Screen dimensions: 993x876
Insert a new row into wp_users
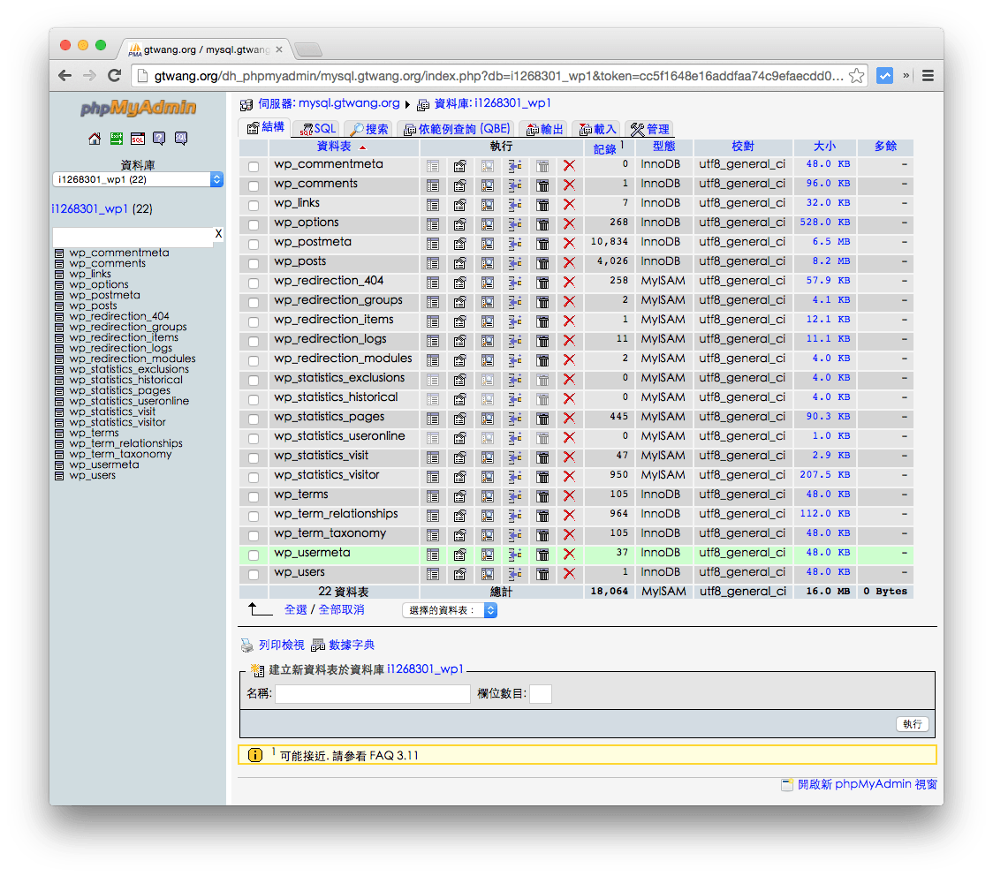coord(515,573)
